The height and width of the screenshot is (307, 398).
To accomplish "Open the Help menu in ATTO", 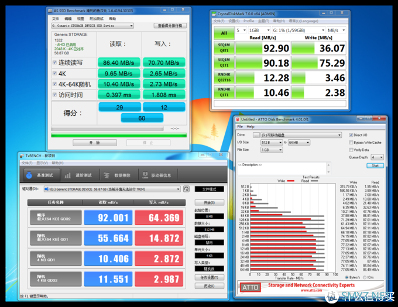I will (251, 126).
